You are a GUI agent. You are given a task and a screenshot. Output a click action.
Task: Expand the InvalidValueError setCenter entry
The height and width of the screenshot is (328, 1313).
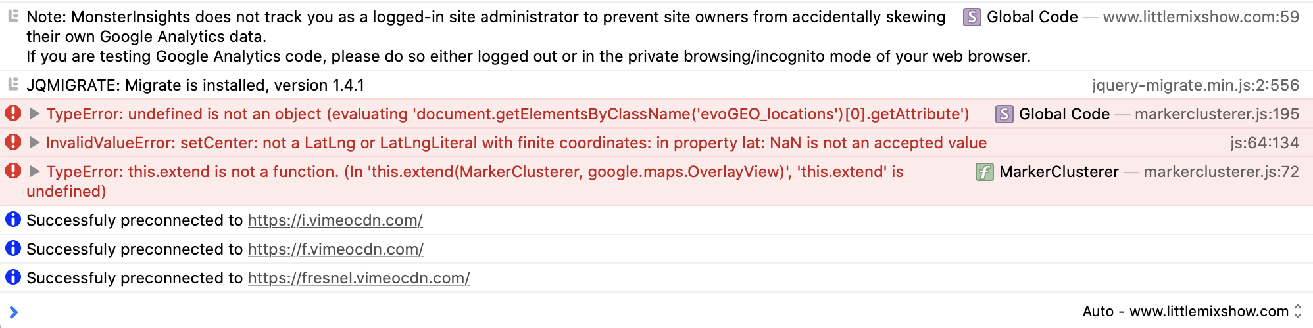(35, 142)
